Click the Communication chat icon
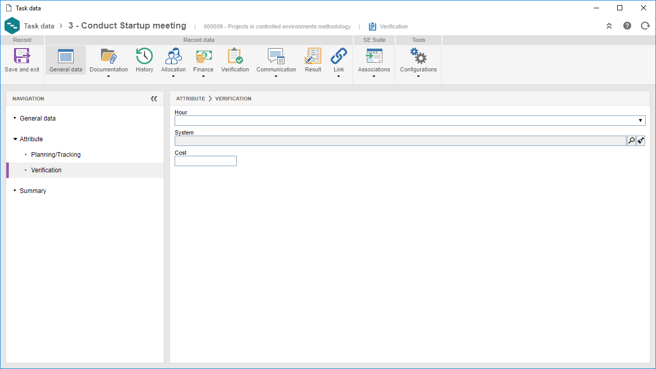Viewport: 656px width, 369px height. 276,56
